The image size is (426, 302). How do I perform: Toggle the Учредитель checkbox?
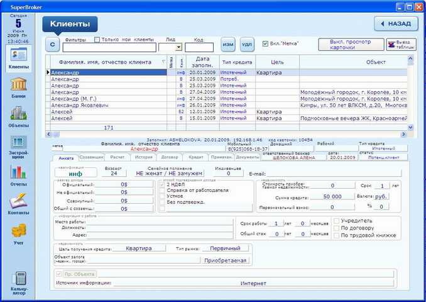coord(336,221)
